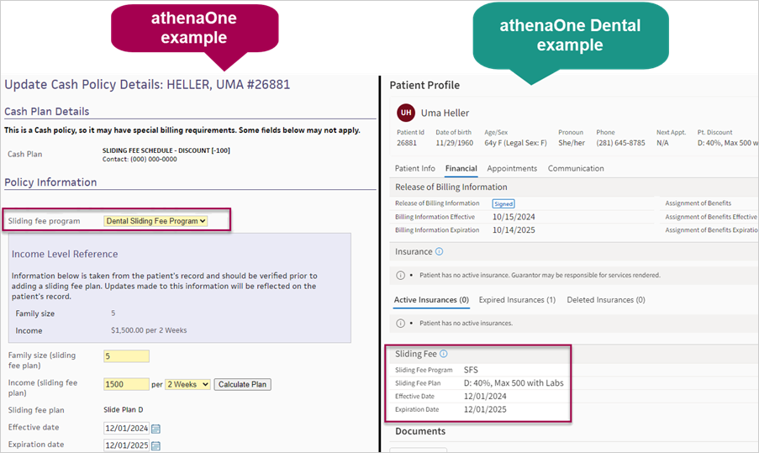Click patient ID value 26881

tap(407, 143)
